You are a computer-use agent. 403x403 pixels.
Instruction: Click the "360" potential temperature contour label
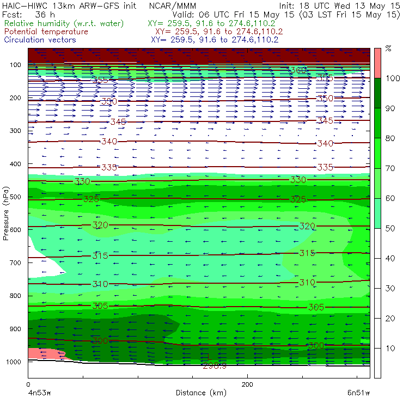pyautogui.click(x=298, y=70)
